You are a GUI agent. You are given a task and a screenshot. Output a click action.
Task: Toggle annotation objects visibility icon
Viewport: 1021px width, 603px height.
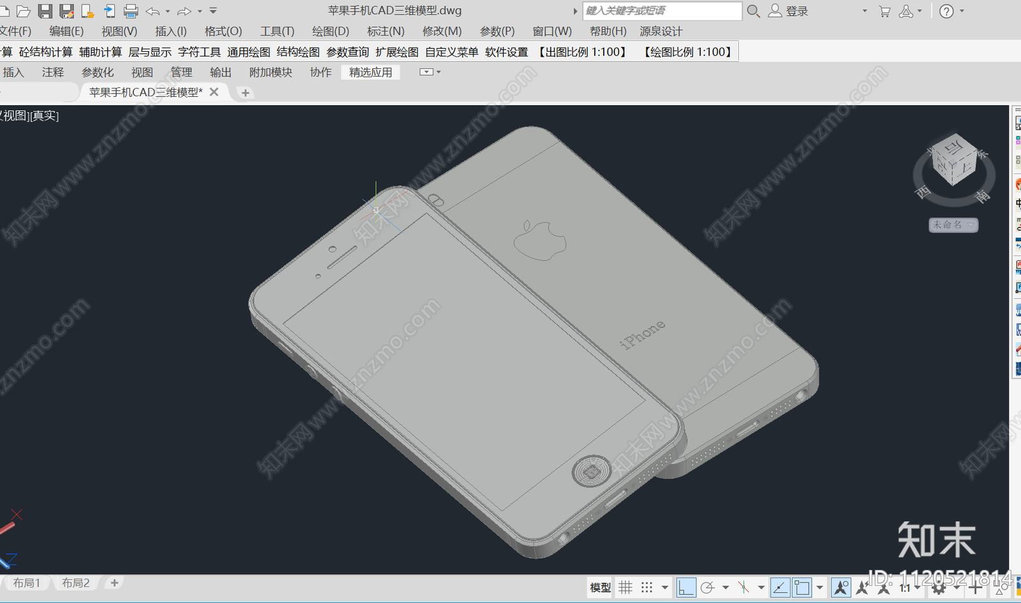pos(841,588)
